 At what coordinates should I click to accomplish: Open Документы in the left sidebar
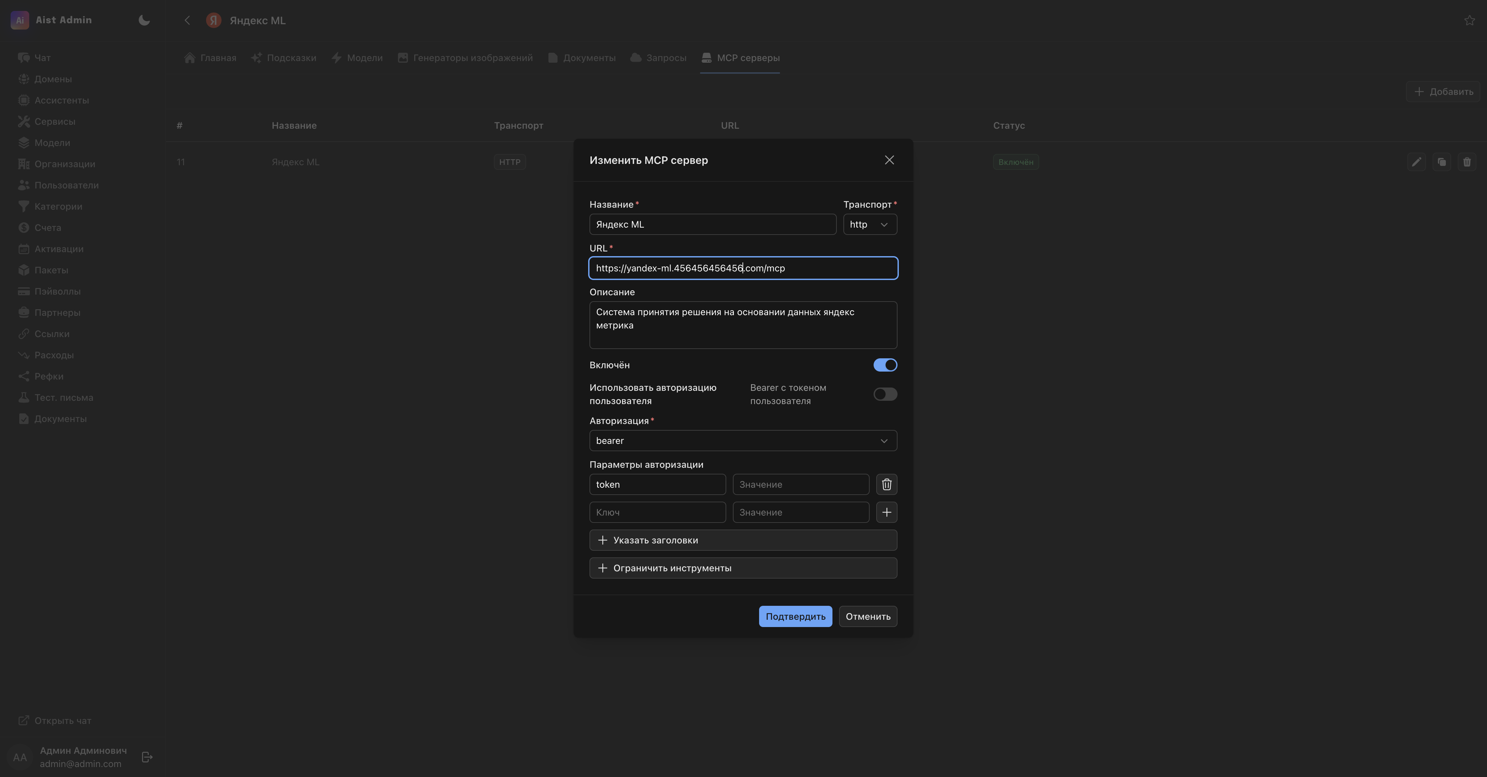pyautogui.click(x=52, y=419)
